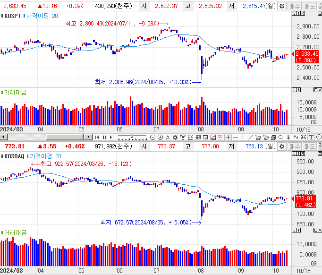Click the replay speed slider handle
The height and width of the screenshot is (275, 322).
pos(132,137)
